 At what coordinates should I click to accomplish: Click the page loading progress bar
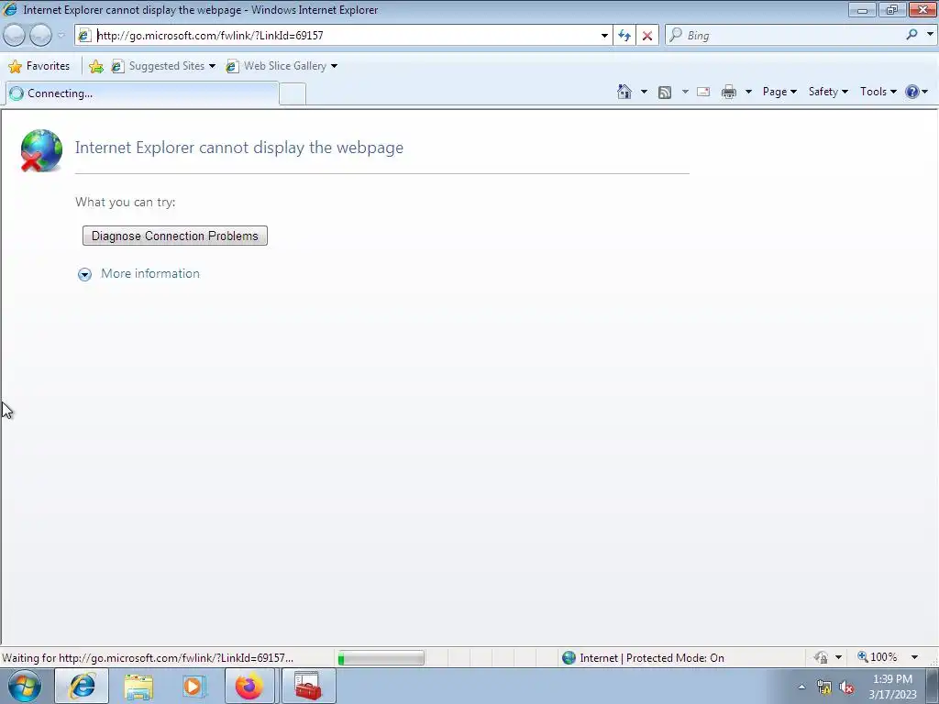(x=381, y=658)
